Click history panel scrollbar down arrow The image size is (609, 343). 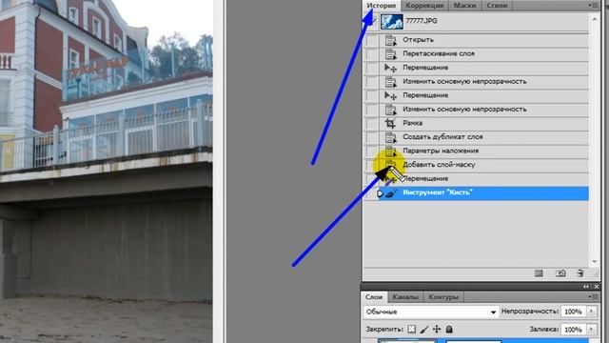coord(594,262)
